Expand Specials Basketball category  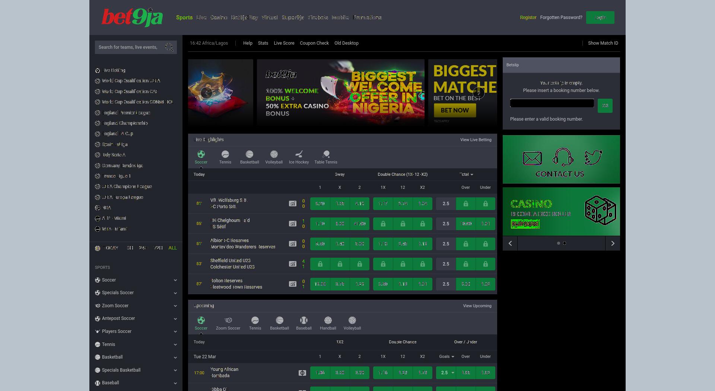coord(136,370)
